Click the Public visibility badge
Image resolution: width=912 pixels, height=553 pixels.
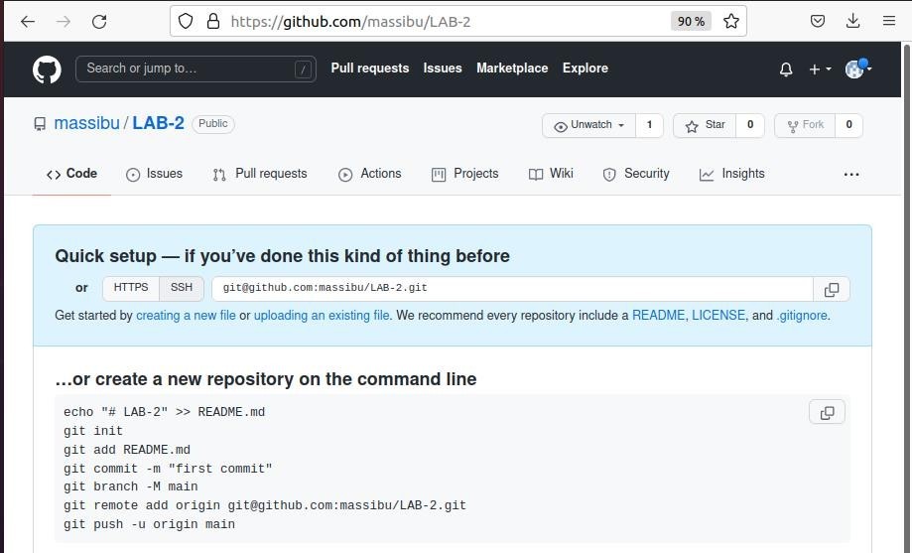click(x=213, y=124)
